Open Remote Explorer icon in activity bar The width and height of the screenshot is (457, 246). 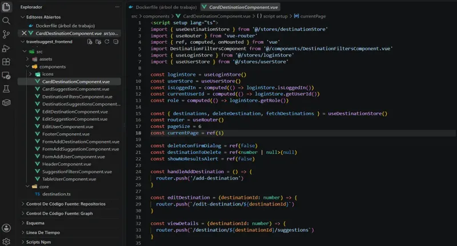(6, 76)
